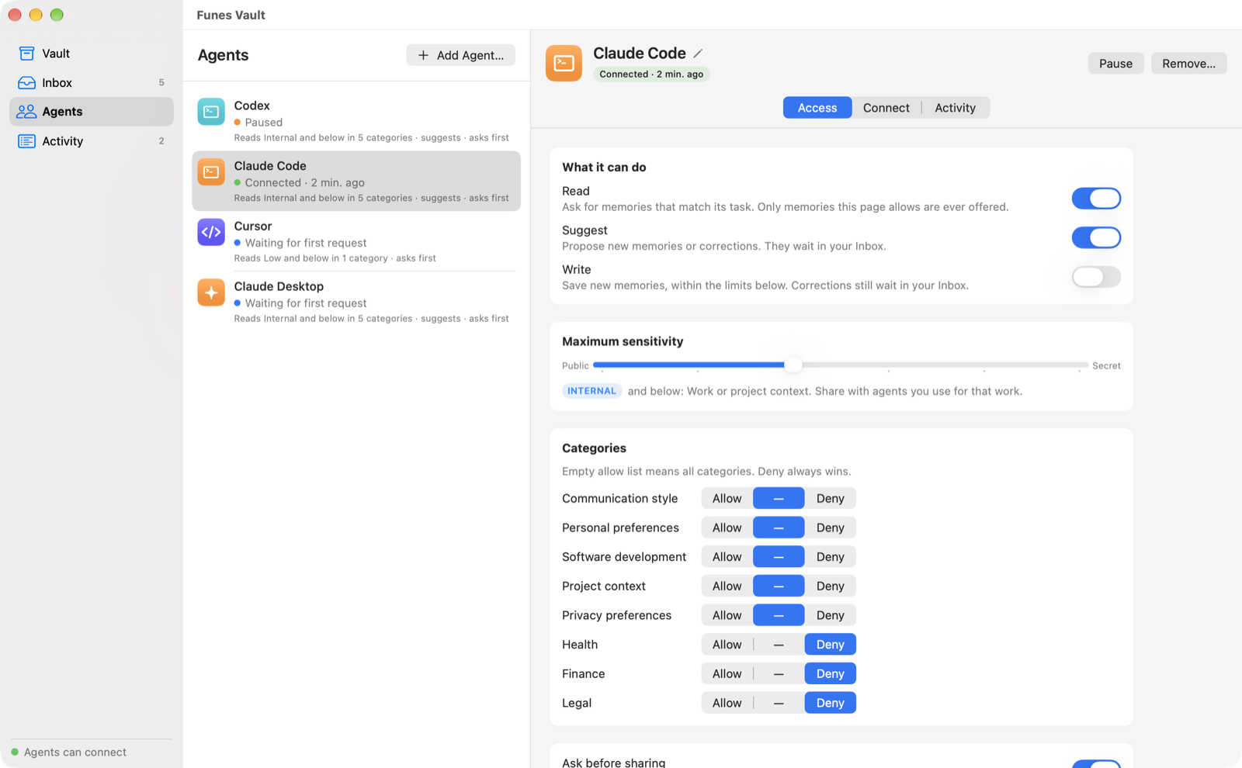Set Privacy preferences to Deny

click(x=830, y=615)
